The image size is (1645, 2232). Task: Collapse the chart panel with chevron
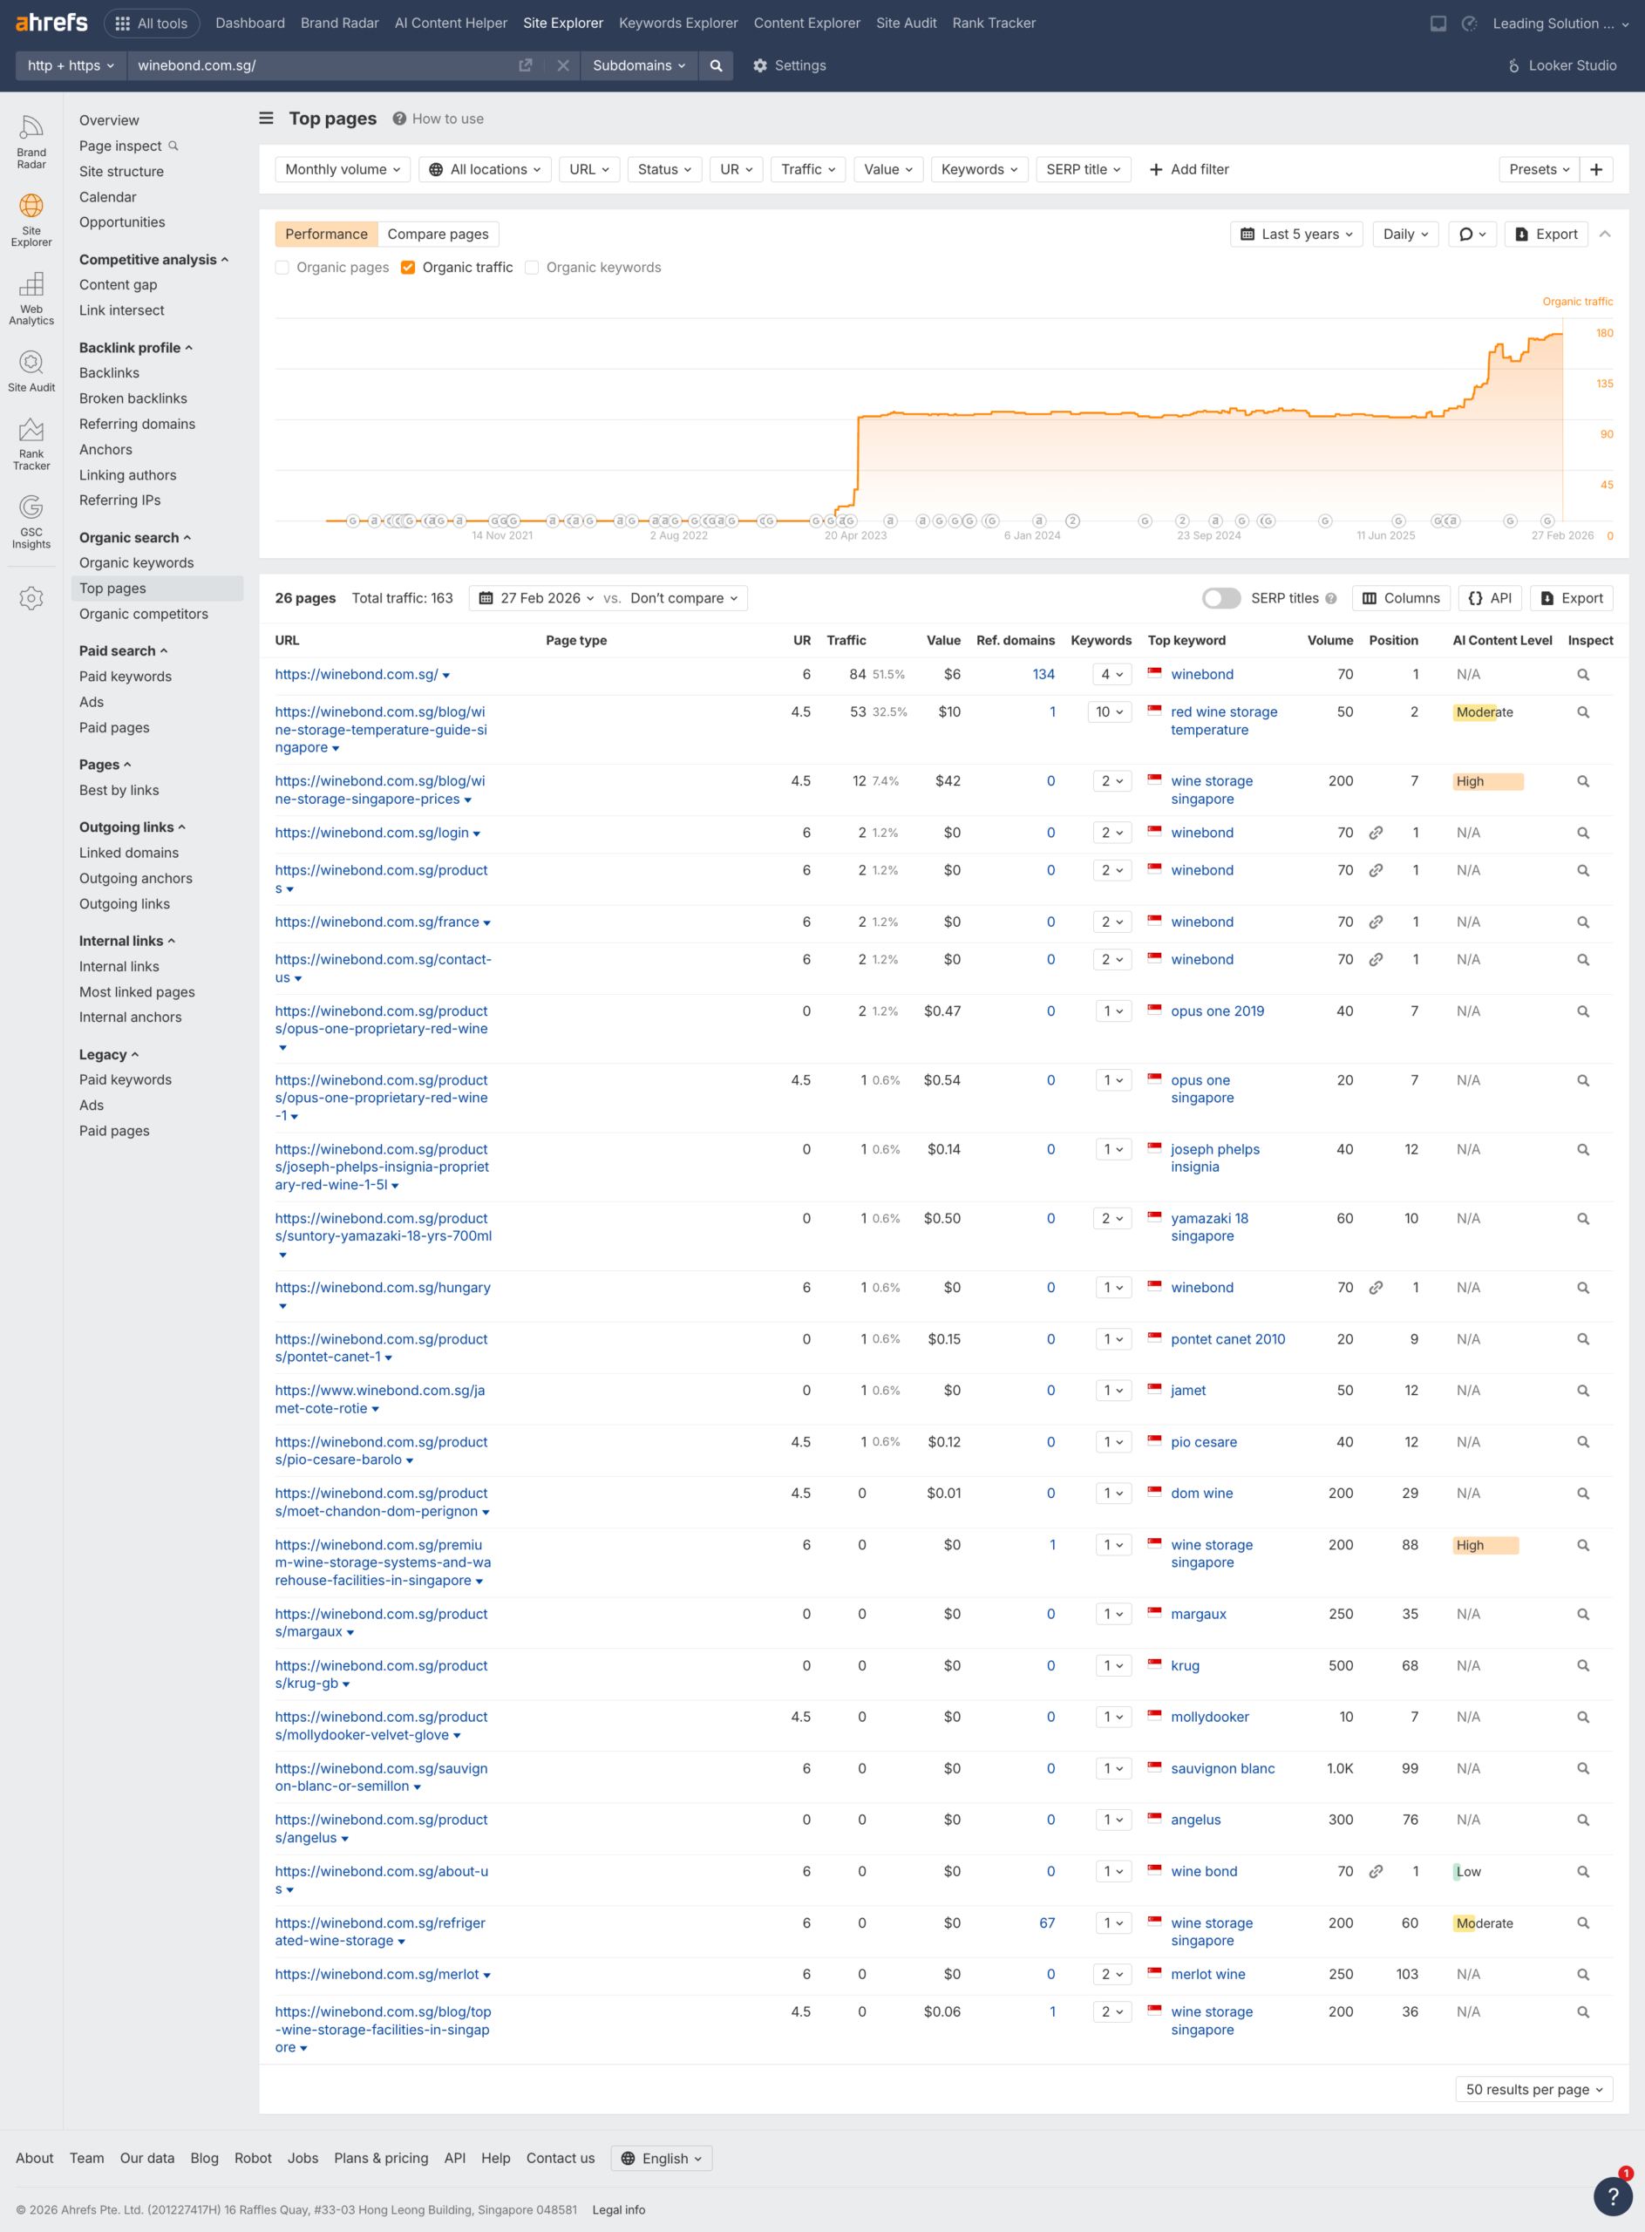[1604, 234]
